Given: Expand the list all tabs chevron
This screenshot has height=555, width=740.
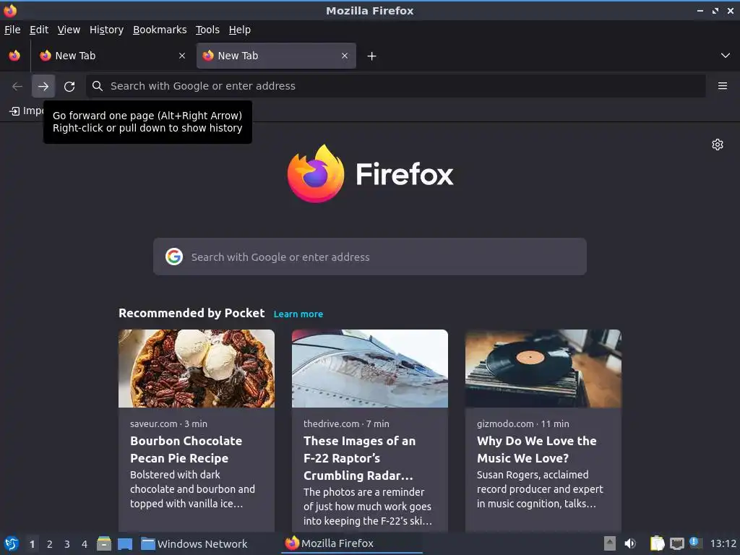Looking at the screenshot, I should click(x=726, y=56).
